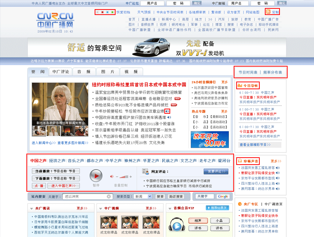Clear the site search field with X icon
This screenshot has width=314, height=237.
pos(109,196)
